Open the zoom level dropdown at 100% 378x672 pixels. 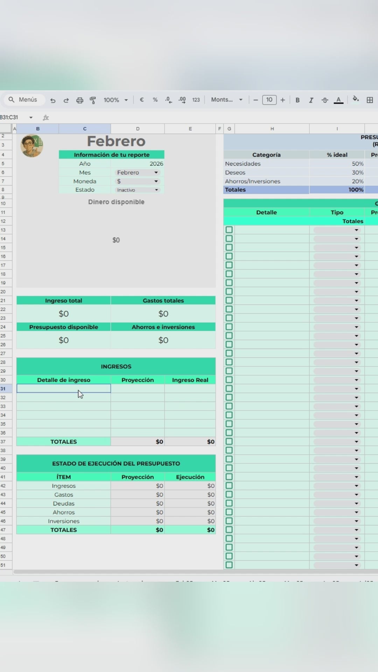tap(115, 100)
